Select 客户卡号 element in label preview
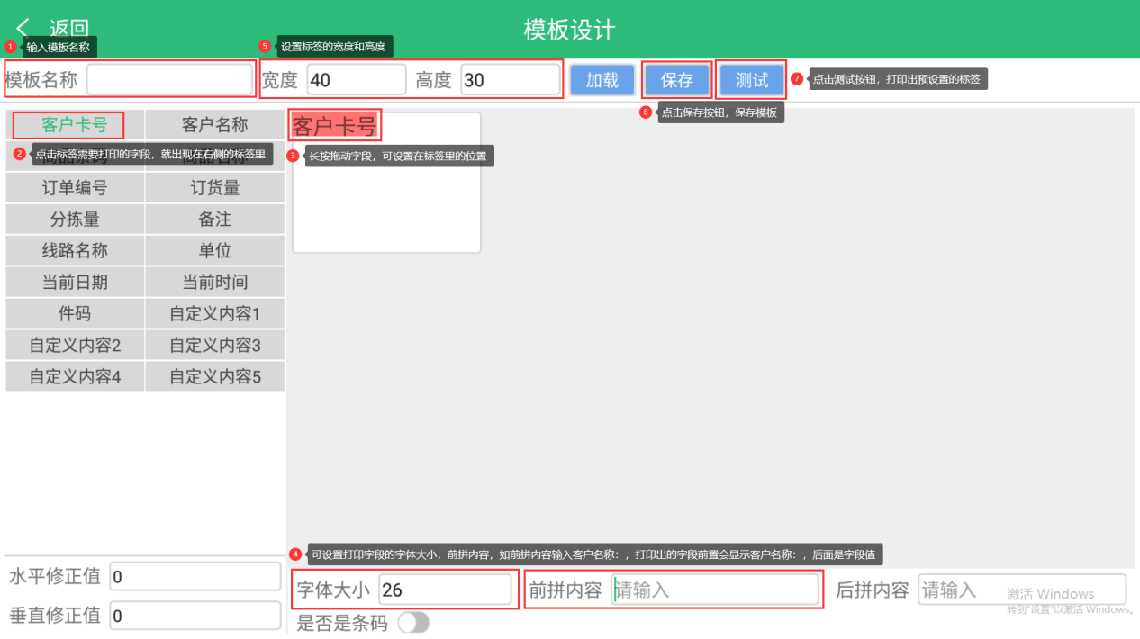Screen dimensions: 1140x639 click(x=334, y=126)
